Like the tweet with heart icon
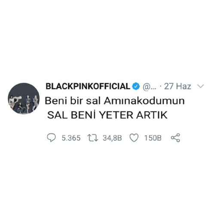Image resolution: width=220 pixels, height=220 pixels. point(134,138)
